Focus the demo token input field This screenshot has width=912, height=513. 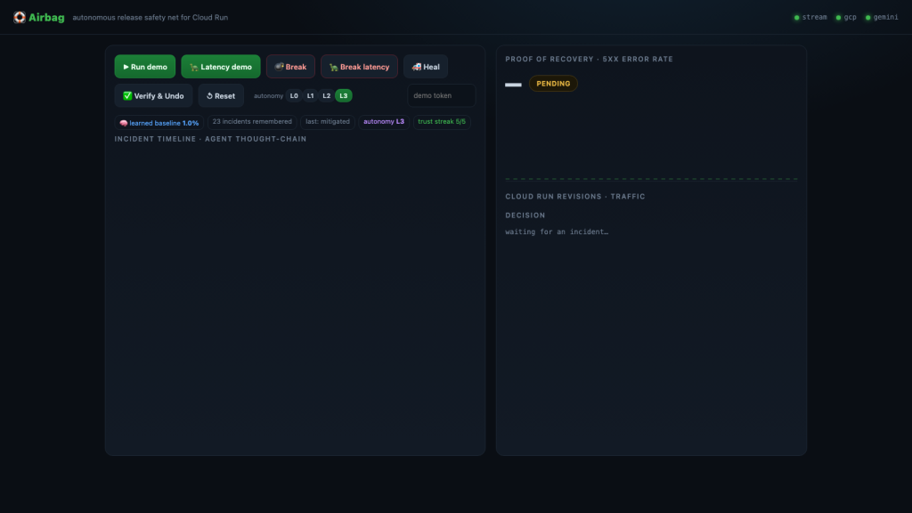click(442, 95)
